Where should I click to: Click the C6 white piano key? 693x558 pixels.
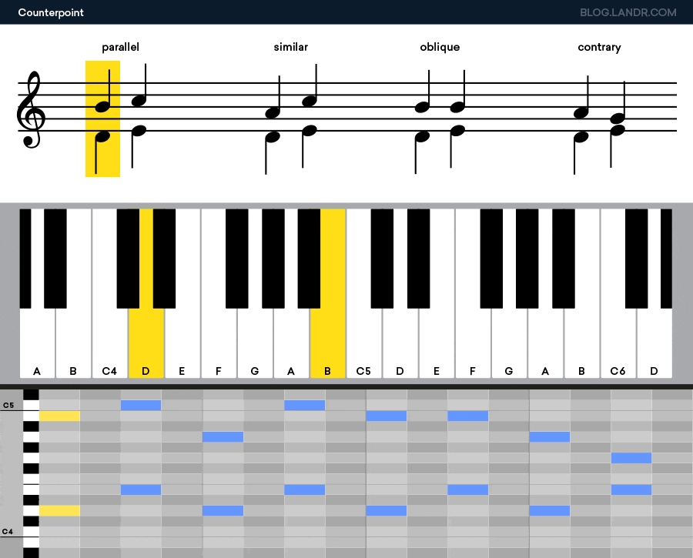[618, 342]
